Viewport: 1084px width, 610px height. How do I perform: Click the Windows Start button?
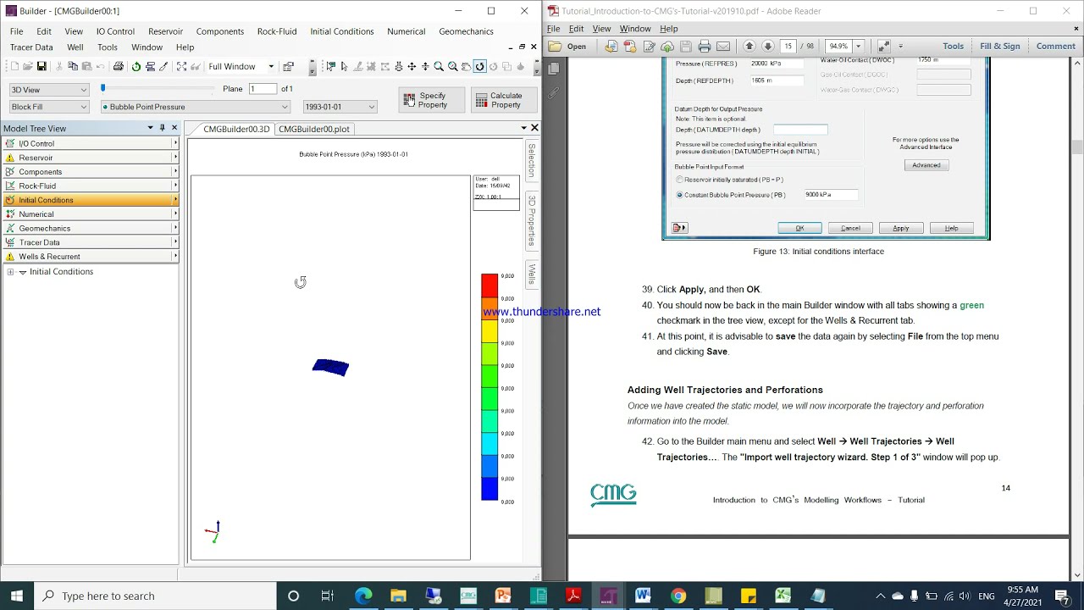tap(17, 596)
